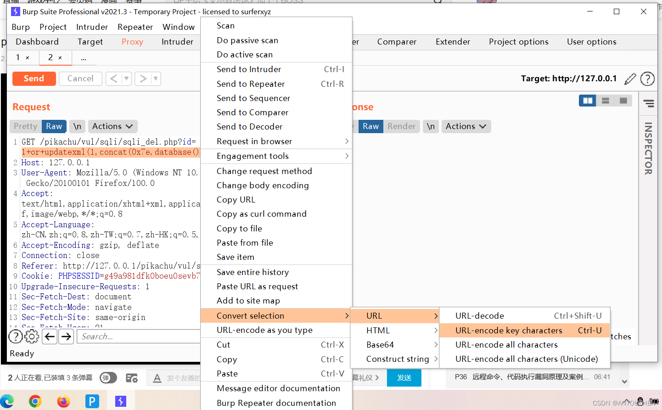This screenshot has width=662, height=410.
Task: Open new Repeater tab with ... button
Action: (84, 58)
